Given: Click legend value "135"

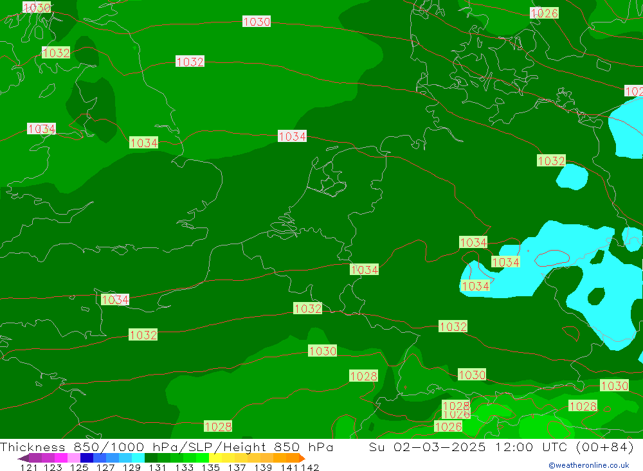Looking at the screenshot, I should [x=210, y=467].
